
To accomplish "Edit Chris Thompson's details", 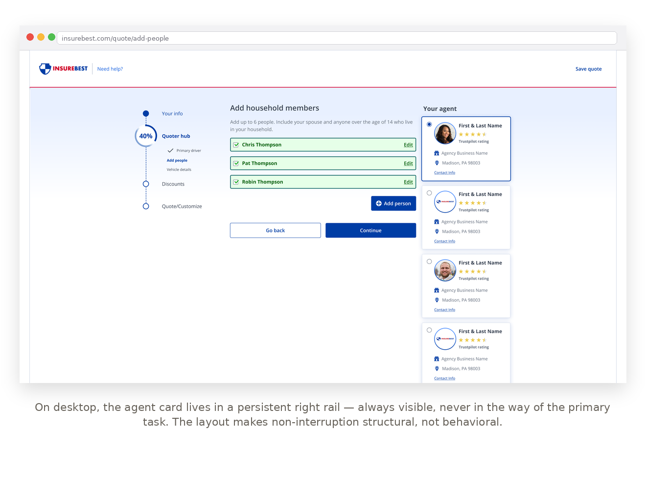I will [x=408, y=145].
